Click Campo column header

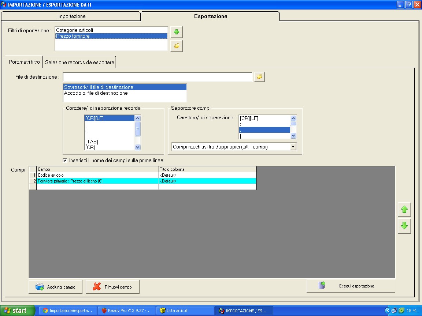tap(97, 169)
